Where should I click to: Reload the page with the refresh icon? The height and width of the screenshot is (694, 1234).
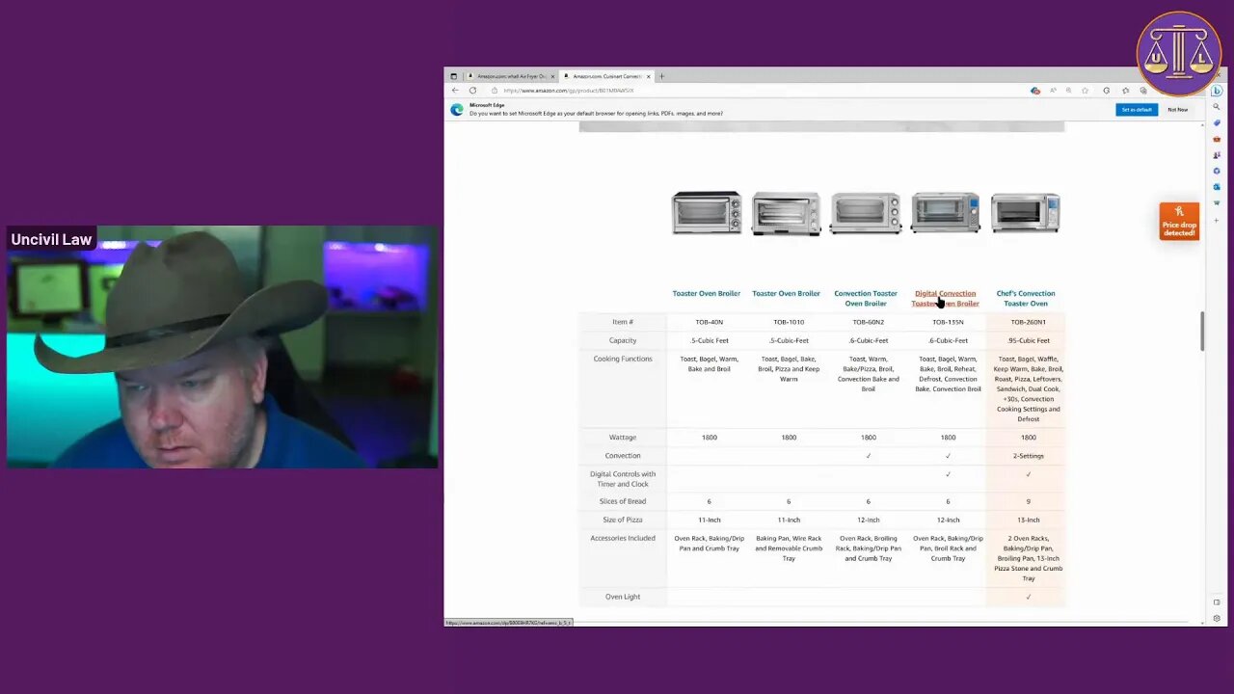pyautogui.click(x=472, y=91)
